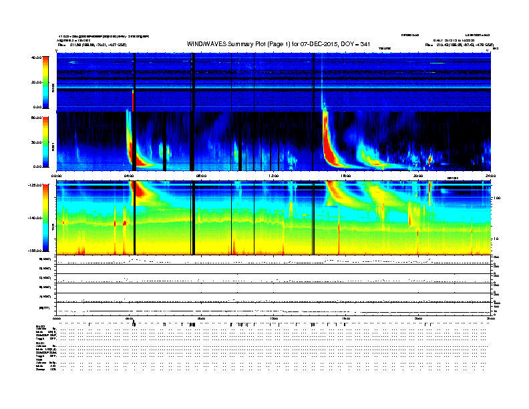Click the top line-plot strip below TNR panel
529x409 pixels.
tap(273, 259)
